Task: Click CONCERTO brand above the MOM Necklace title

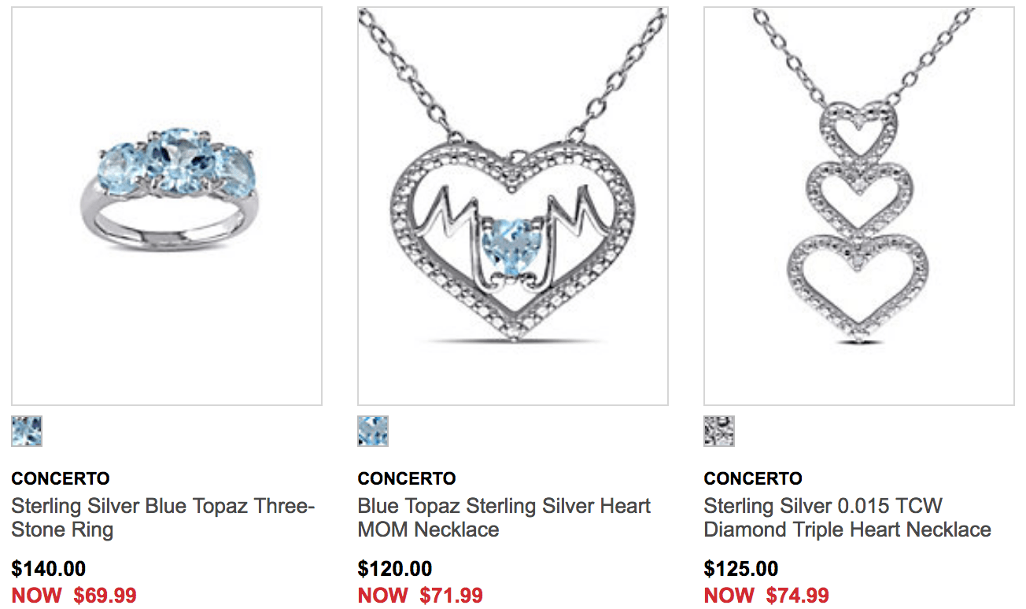Action: click(x=407, y=478)
